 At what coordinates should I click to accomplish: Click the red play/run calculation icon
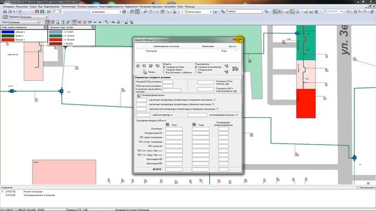21,12
